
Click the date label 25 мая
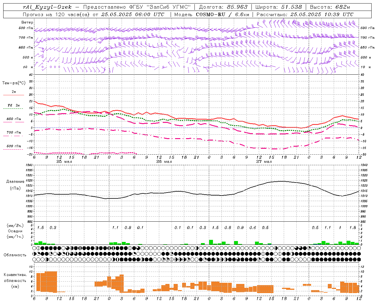pos(64,162)
